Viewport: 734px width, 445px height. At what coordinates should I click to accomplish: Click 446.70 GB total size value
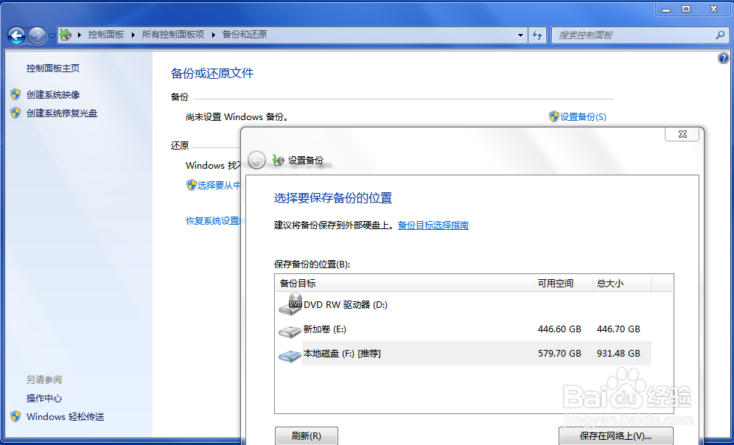click(618, 329)
